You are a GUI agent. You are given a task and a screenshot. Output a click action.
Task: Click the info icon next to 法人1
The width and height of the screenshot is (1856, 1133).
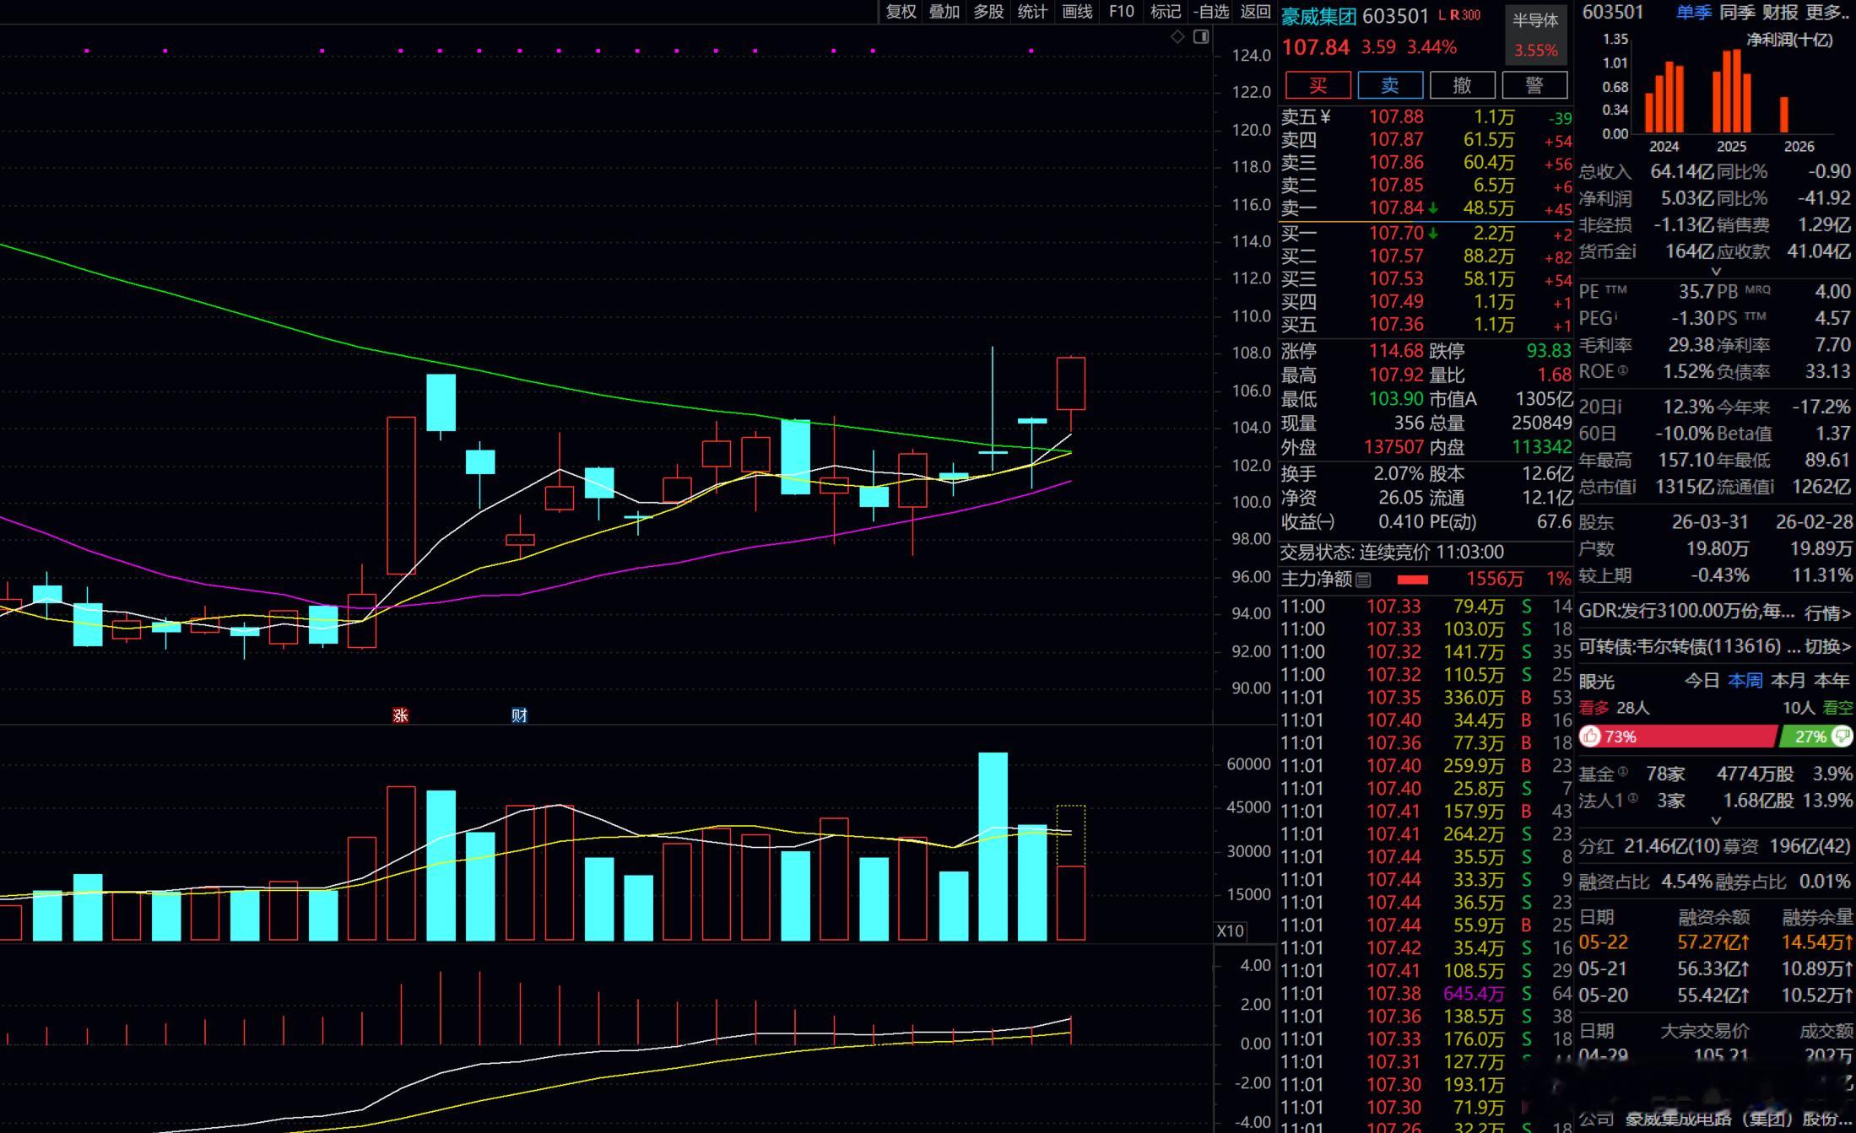click(x=1633, y=798)
